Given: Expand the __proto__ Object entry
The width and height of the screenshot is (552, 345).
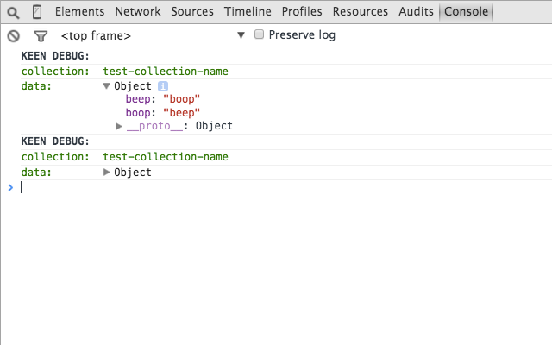Looking at the screenshot, I should [119, 126].
